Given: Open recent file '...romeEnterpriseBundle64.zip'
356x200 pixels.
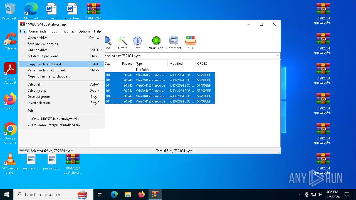Looking at the screenshot, I should pyautogui.click(x=61, y=125).
